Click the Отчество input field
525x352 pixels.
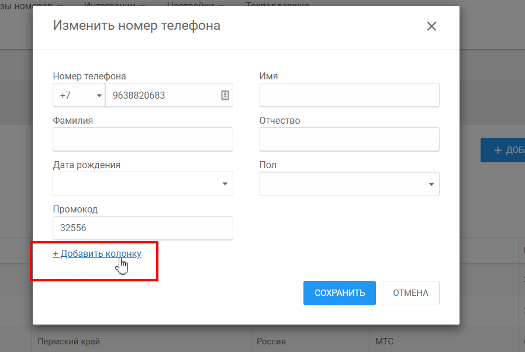[349, 140]
